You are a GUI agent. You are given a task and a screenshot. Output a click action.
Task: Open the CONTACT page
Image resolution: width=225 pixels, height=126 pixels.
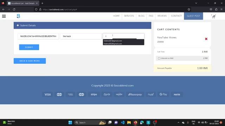tap(176, 16)
